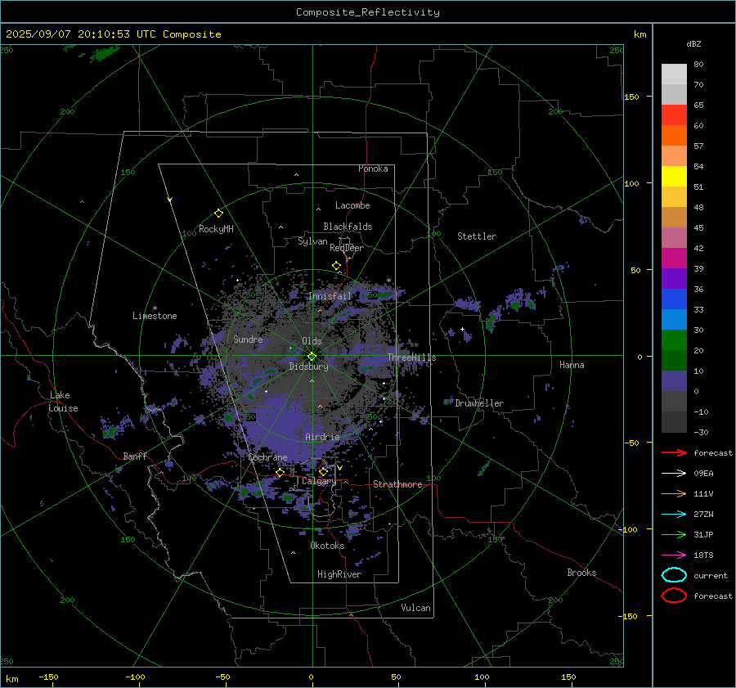This screenshot has width=736, height=688.
Task: Click the RockyMH label
Action: [x=216, y=229]
